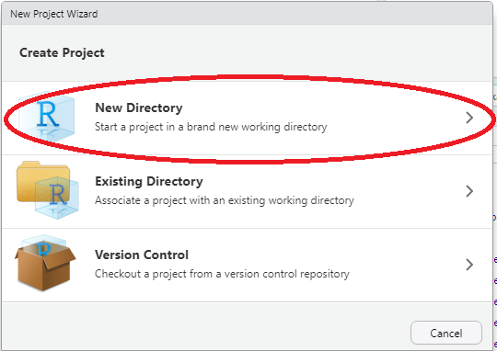This screenshot has width=497, height=351.
Task: Click 'Checkout a project from a version control repository'
Action: 222,274
